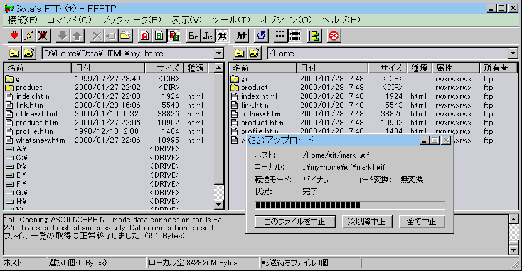Click local list scrollbar up arrow
This screenshot has height=271, width=522.
point(219,68)
